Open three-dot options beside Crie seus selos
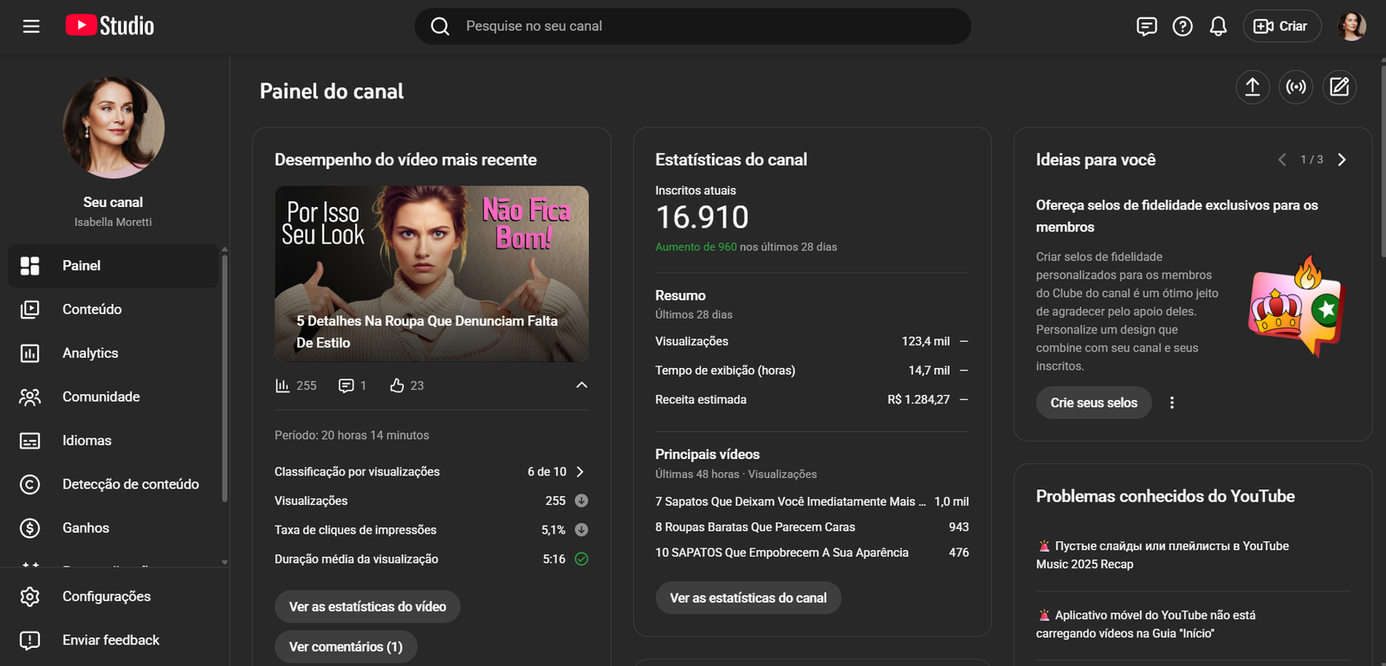The height and width of the screenshot is (666, 1386). [x=1172, y=403]
